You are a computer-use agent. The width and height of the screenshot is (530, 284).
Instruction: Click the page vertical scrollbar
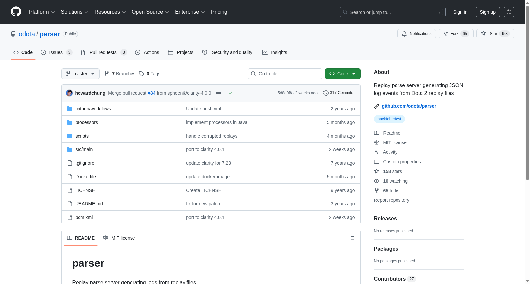pos(527,93)
